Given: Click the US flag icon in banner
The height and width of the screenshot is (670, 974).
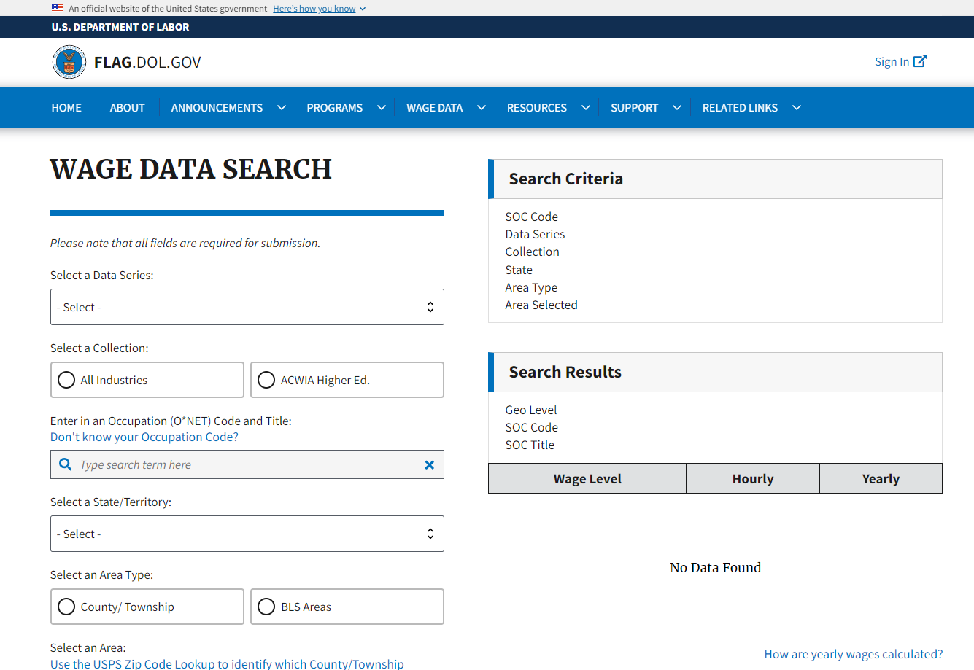Looking at the screenshot, I should (58, 9).
